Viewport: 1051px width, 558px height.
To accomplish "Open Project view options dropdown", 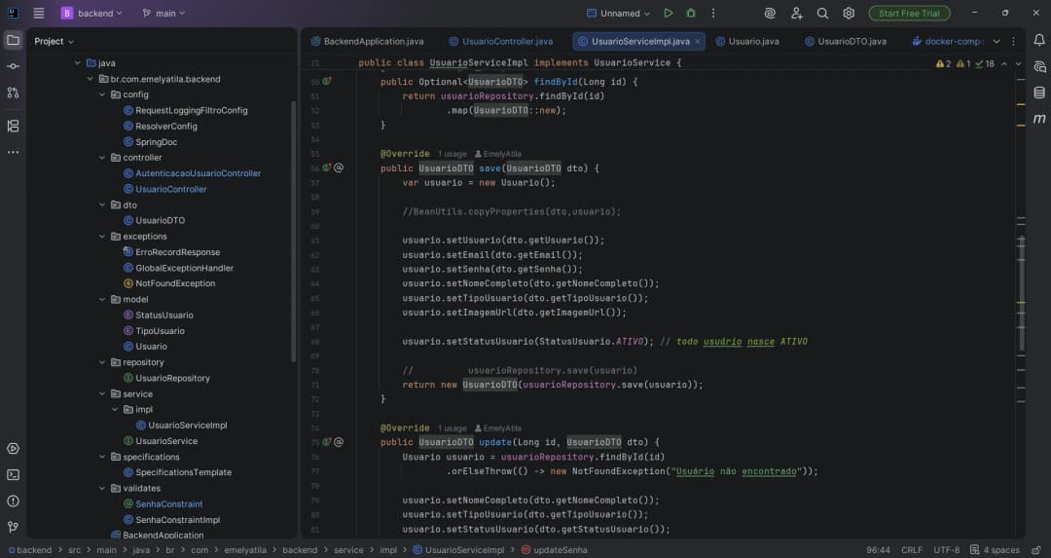I will pyautogui.click(x=54, y=41).
